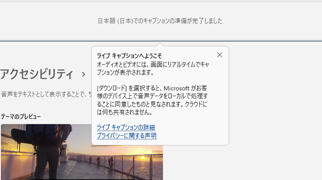
Task: Click the テーマのプレビュー label
Action: [21, 117]
